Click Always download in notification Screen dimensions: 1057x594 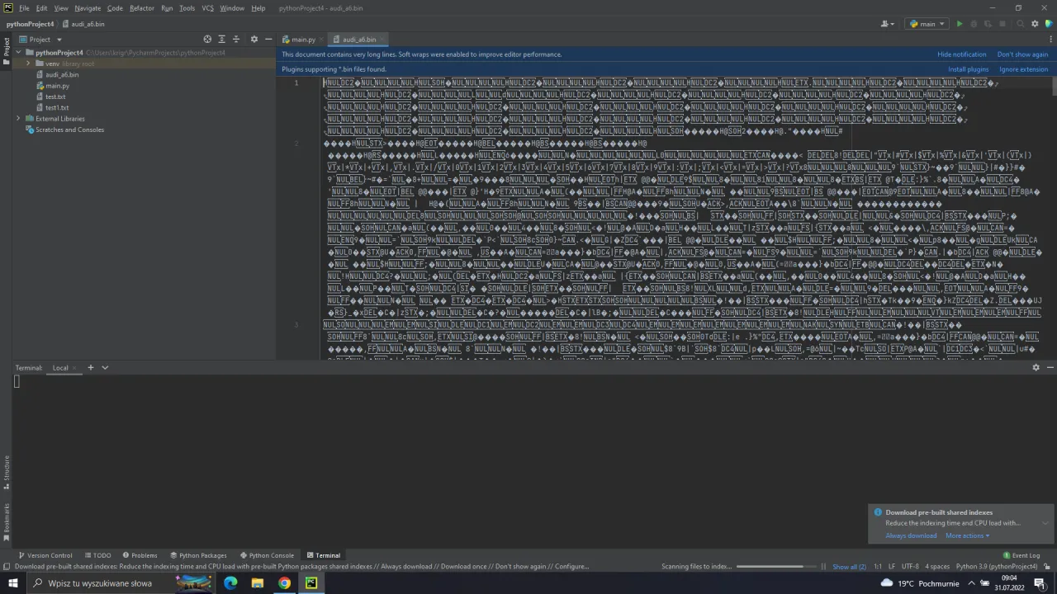[911, 535]
